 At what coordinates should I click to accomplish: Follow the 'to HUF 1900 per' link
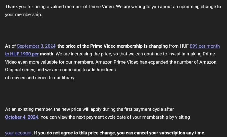click(x=22, y=54)
